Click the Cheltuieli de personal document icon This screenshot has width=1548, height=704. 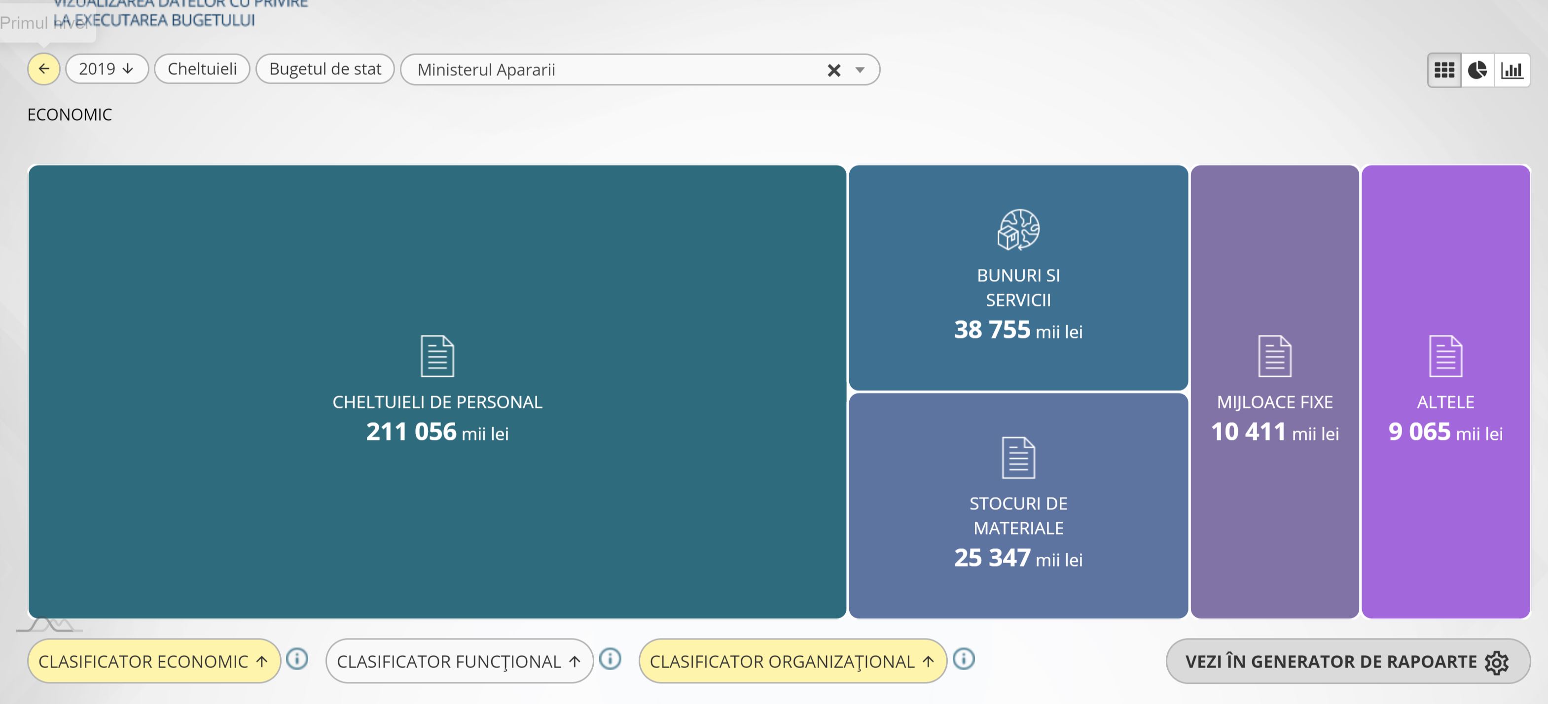pos(437,356)
